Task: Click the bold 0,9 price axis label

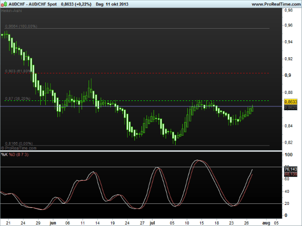Action: click(288, 75)
